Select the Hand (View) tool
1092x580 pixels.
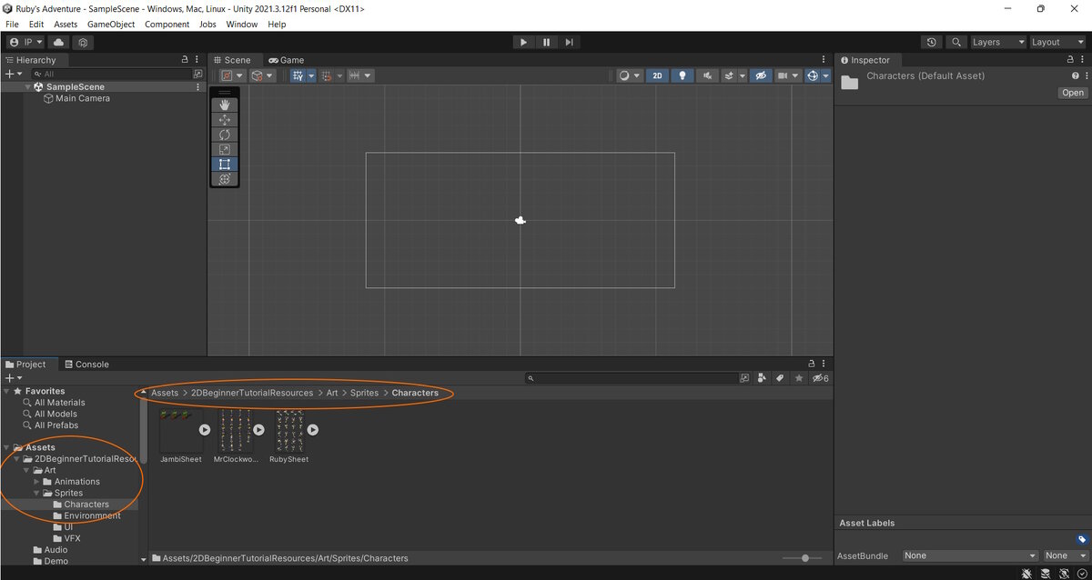tap(225, 105)
